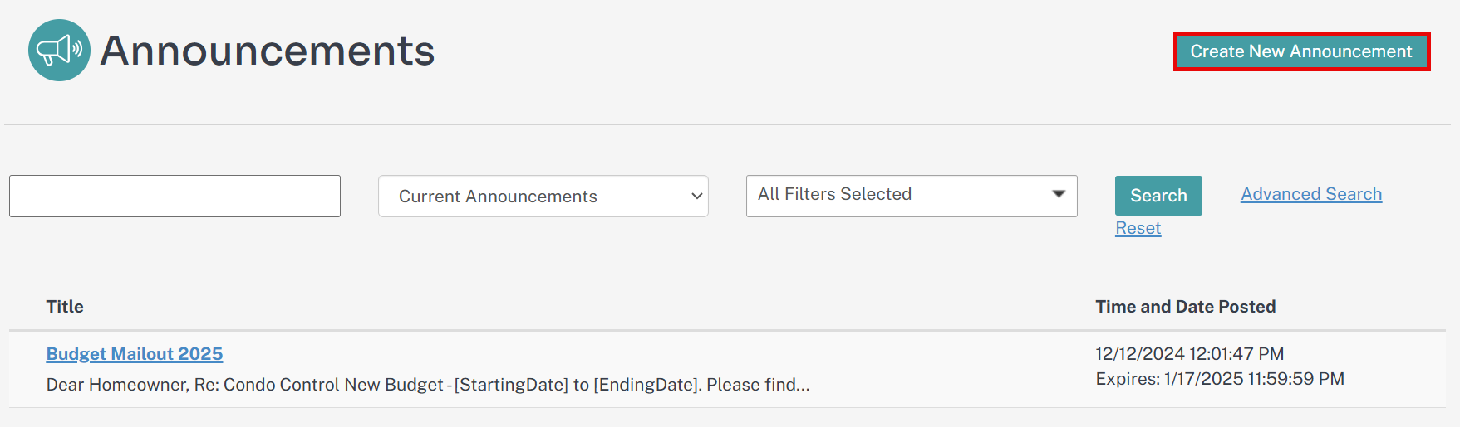Click the caret arrow on filters dropdown
This screenshot has height=427, width=1460.
click(x=1059, y=194)
